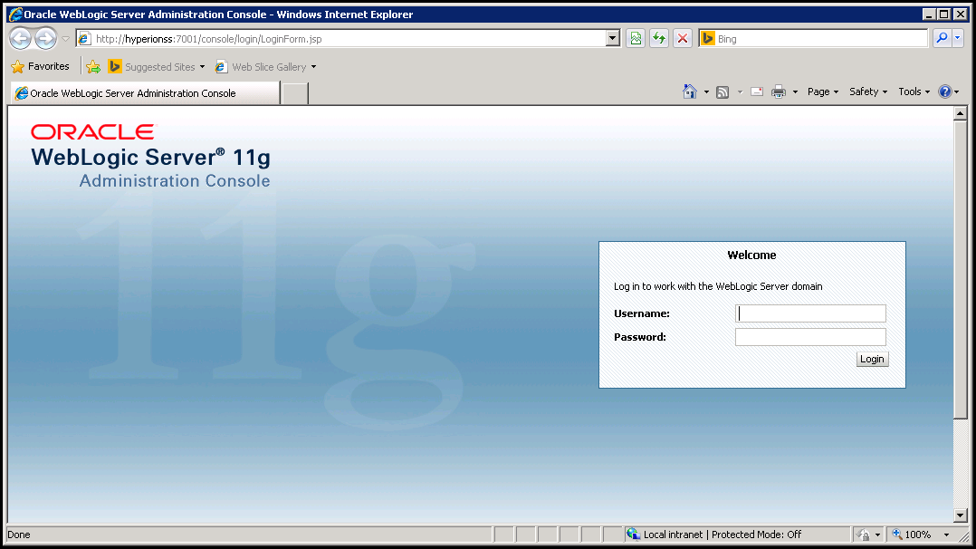The image size is (976, 549).
Task: Click "Welcome" heading in login box
Action: [x=751, y=255]
